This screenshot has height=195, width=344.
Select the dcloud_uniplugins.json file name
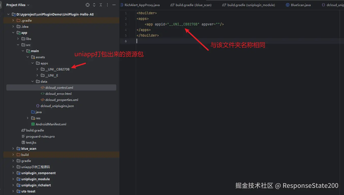[57, 106]
